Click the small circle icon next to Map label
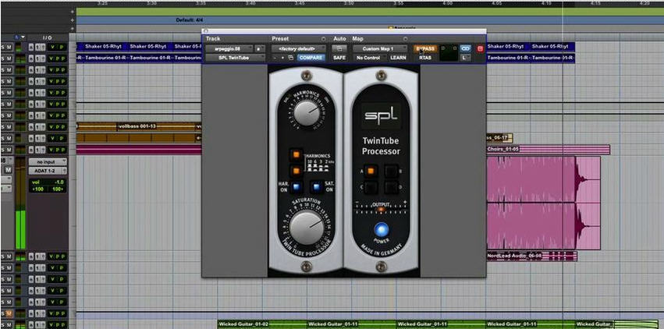This screenshot has width=664, height=329. 405,39
